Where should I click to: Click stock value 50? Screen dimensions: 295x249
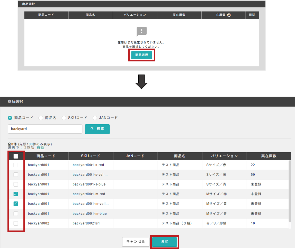tap(253, 174)
